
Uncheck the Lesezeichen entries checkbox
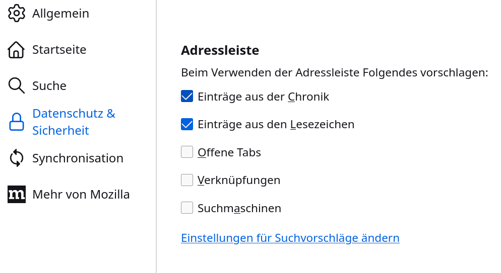[x=187, y=124]
